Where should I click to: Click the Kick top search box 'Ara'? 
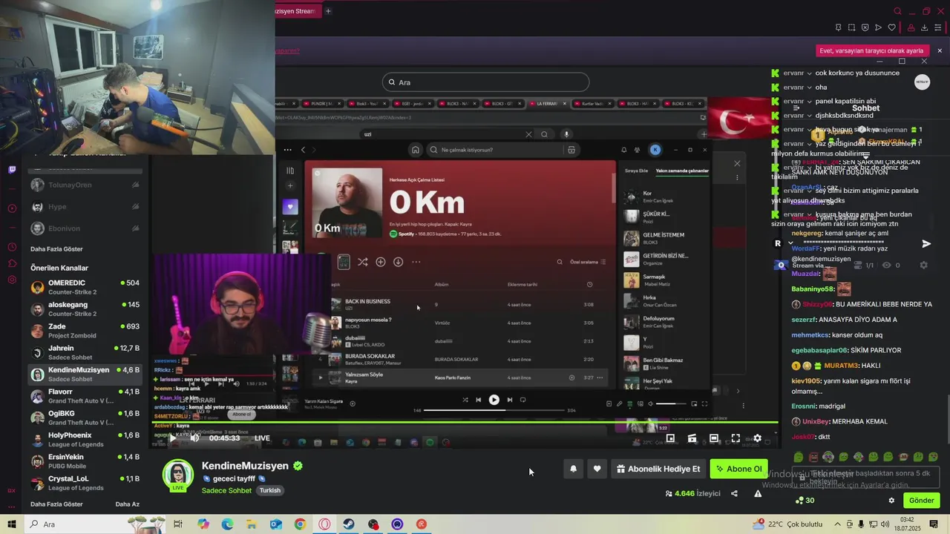tap(485, 82)
